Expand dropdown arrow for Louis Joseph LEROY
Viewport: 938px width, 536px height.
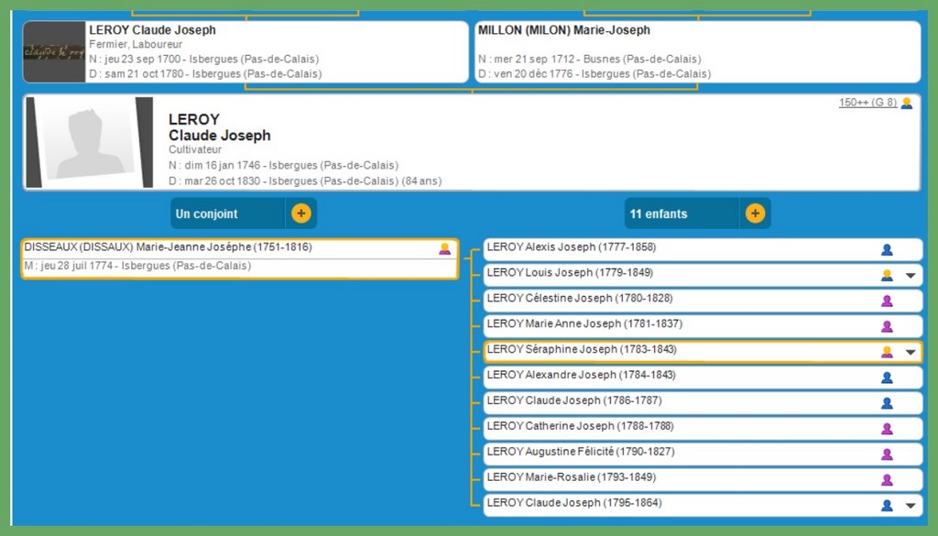tap(910, 275)
